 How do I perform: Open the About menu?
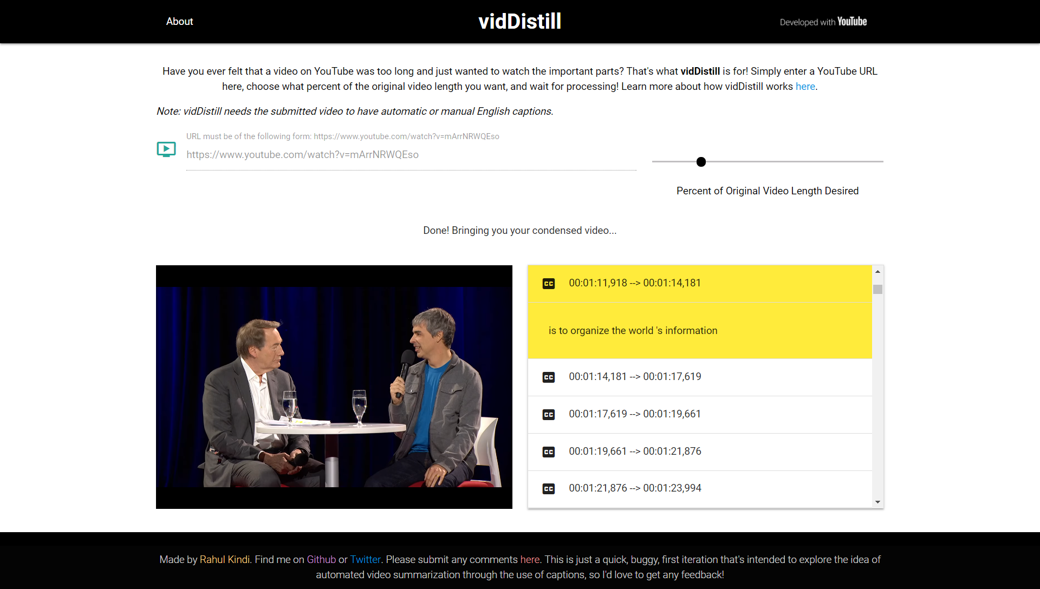[179, 22]
